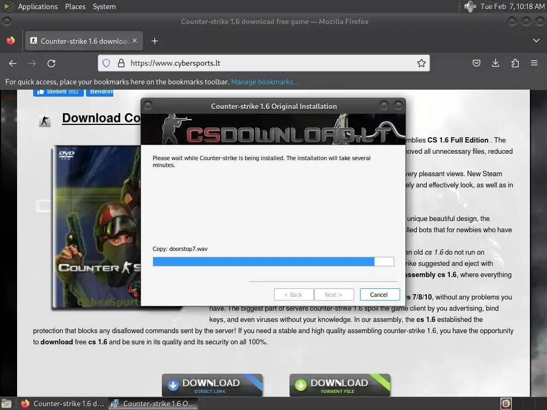Open installer window menu button at left of title bar
The image size is (547, 410).
point(148,105)
